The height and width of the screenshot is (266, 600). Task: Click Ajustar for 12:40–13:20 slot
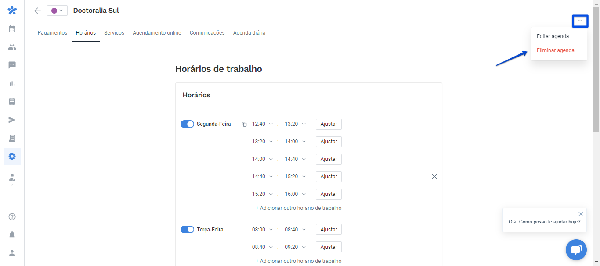[x=329, y=124]
